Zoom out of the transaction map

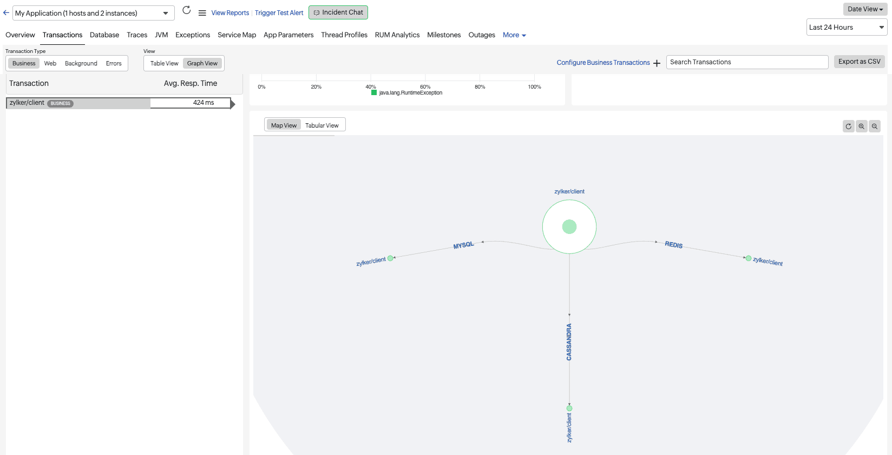pyautogui.click(x=874, y=126)
